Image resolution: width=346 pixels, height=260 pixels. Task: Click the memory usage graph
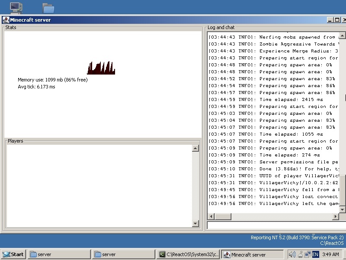point(101,68)
